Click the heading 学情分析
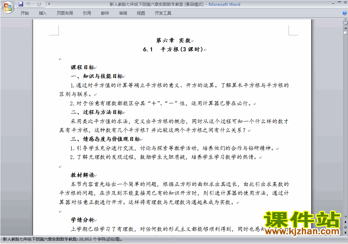Viewport: 348px width, 244px height. pyautogui.click(x=82, y=220)
